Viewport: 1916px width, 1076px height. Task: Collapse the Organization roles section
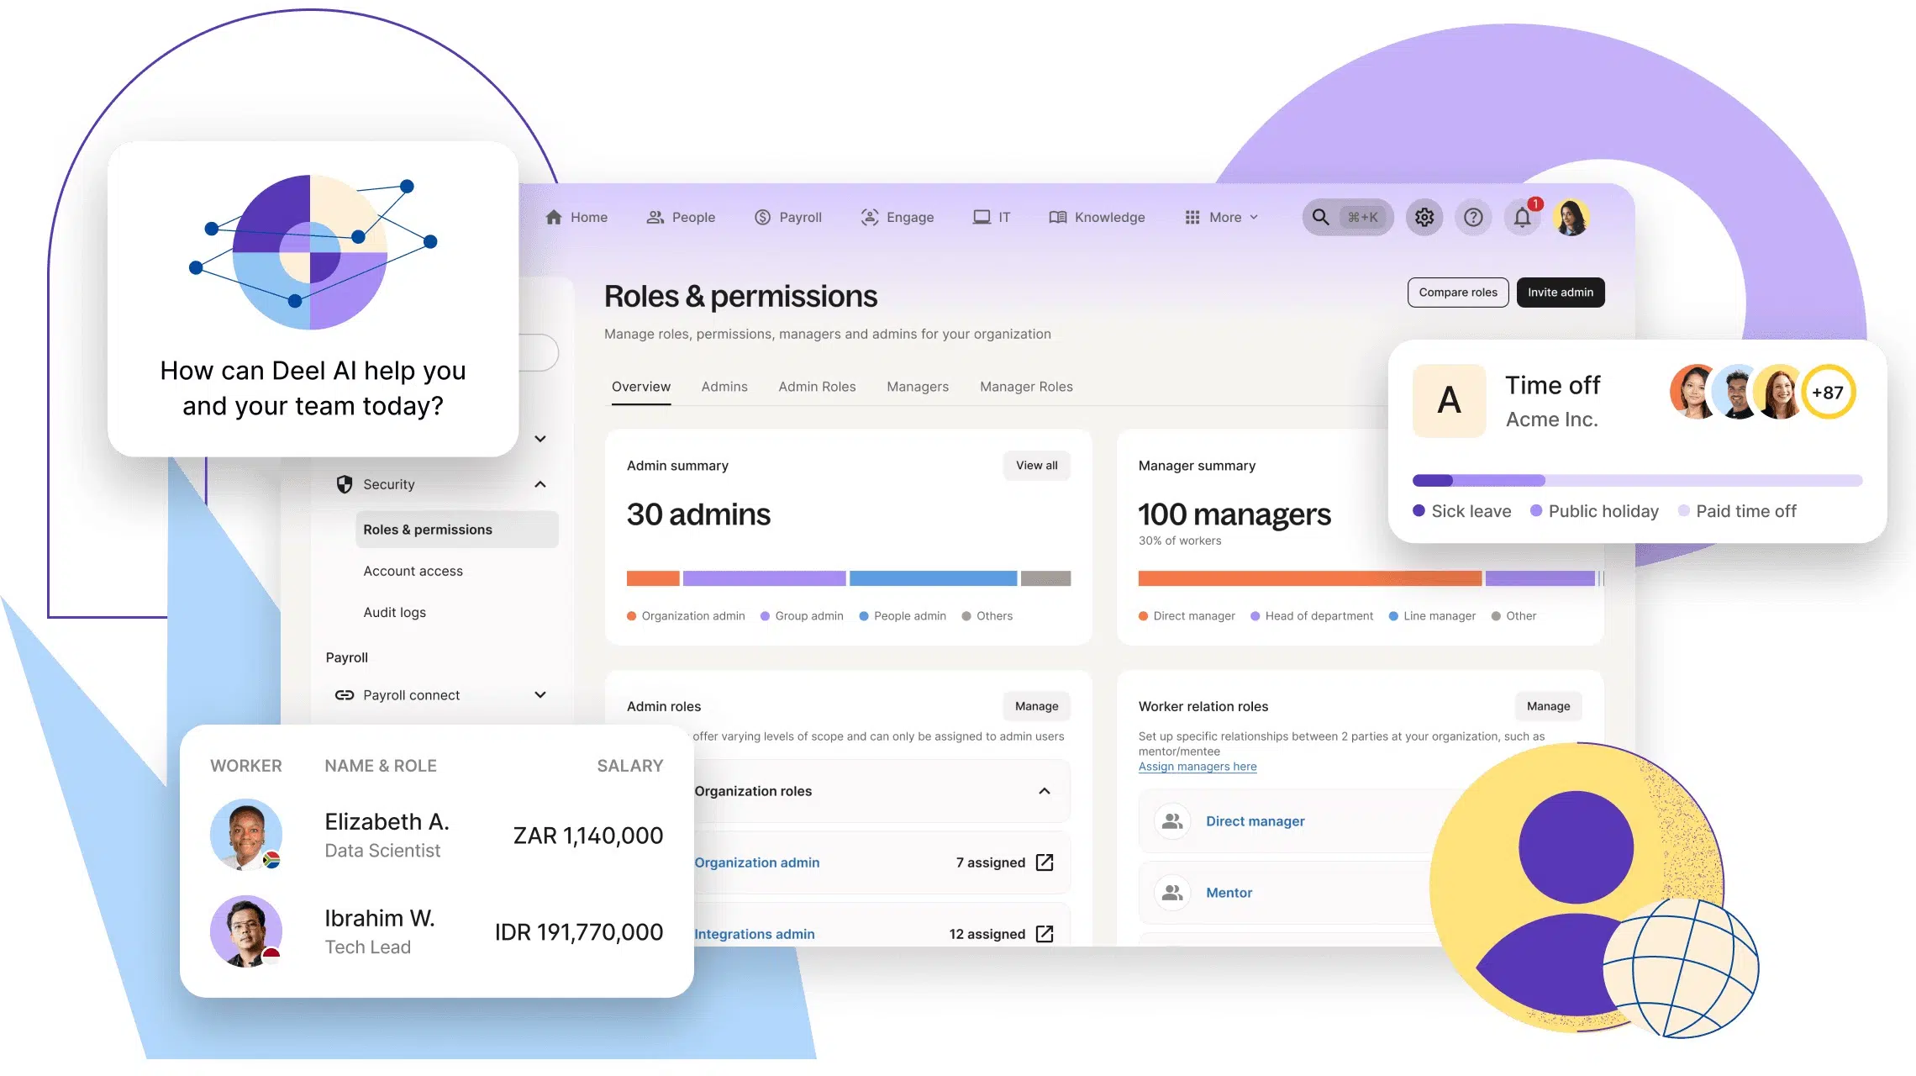pyautogui.click(x=1045, y=791)
